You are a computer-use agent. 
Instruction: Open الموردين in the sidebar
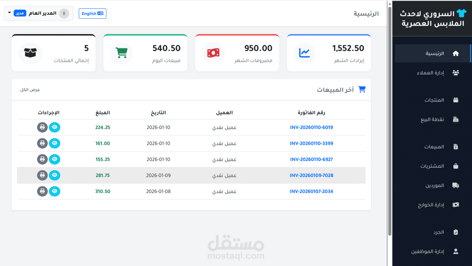(x=432, y=185)
